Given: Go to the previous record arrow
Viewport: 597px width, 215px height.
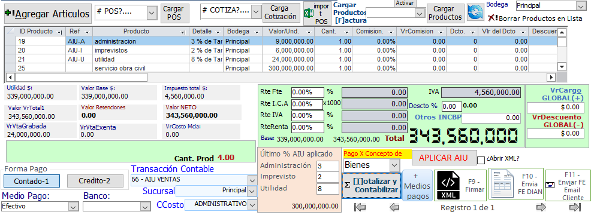Looking at the screenshot, I should click(x=394, y=207).
